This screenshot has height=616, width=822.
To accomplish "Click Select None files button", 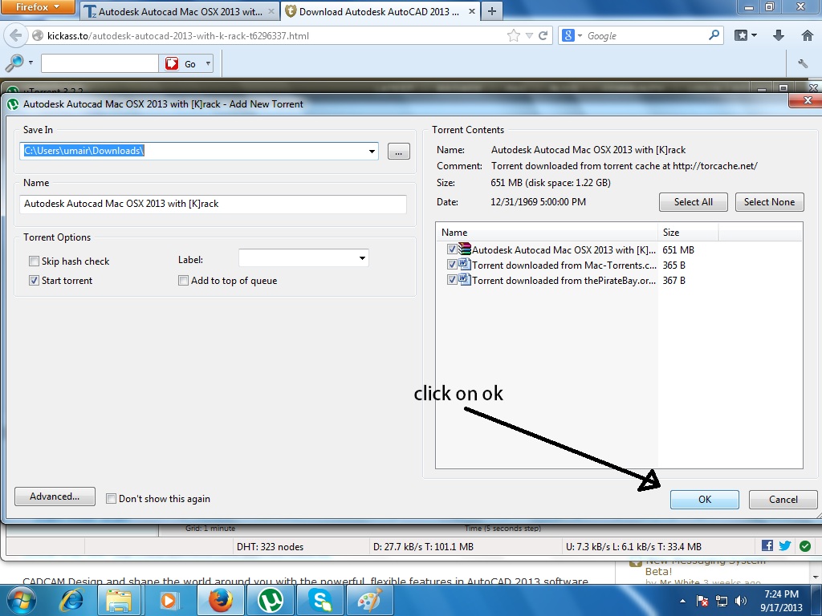I will pos(769,201).
